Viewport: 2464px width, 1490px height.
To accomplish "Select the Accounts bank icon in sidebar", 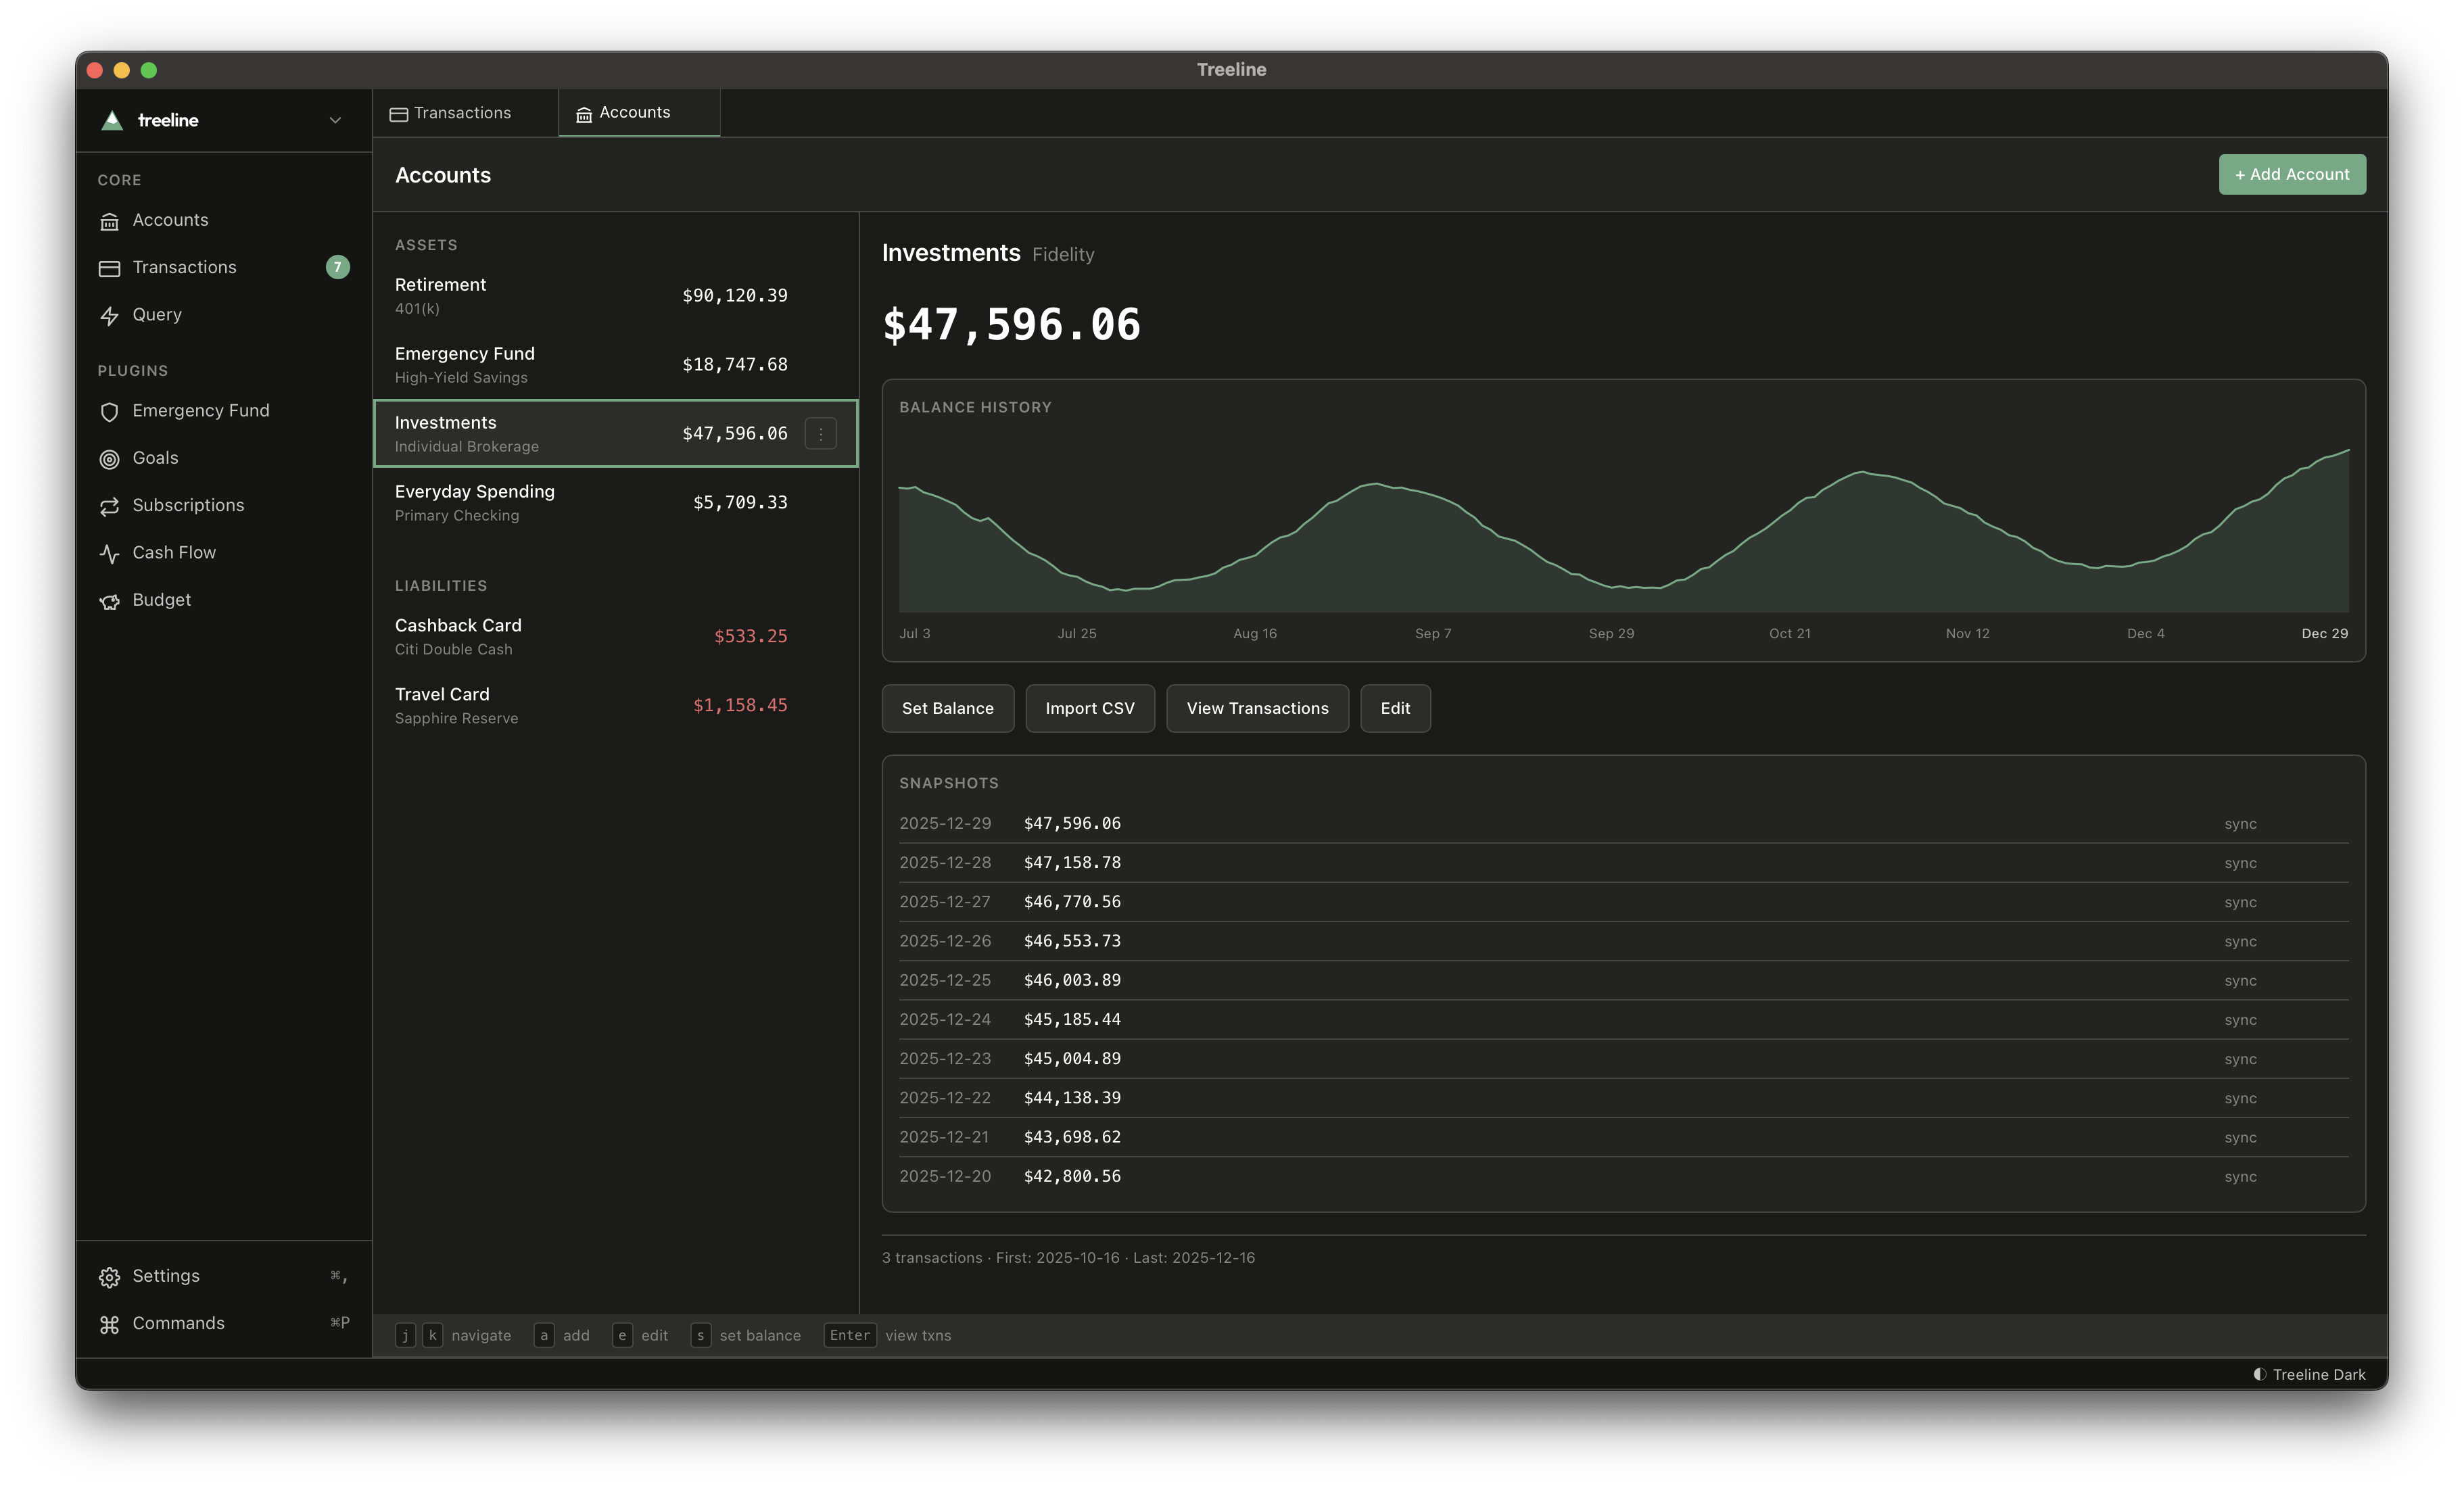I will [x=110, y=220].
